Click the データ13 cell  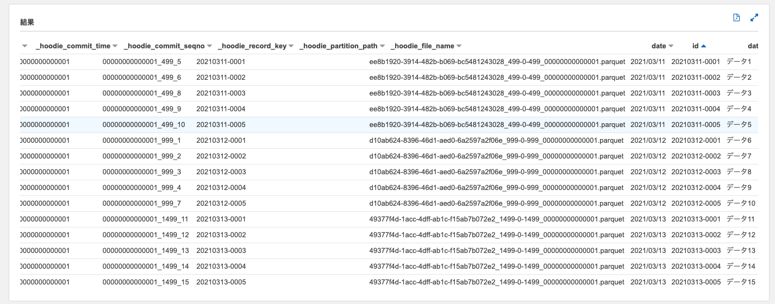(741, 251)
